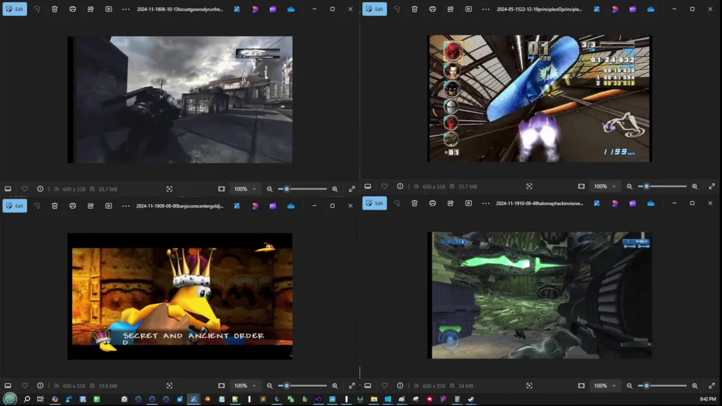Toggle the filmstrip in the principleof2 window
This screenshot has width=722, height=406.
click(x=368, y=186)
